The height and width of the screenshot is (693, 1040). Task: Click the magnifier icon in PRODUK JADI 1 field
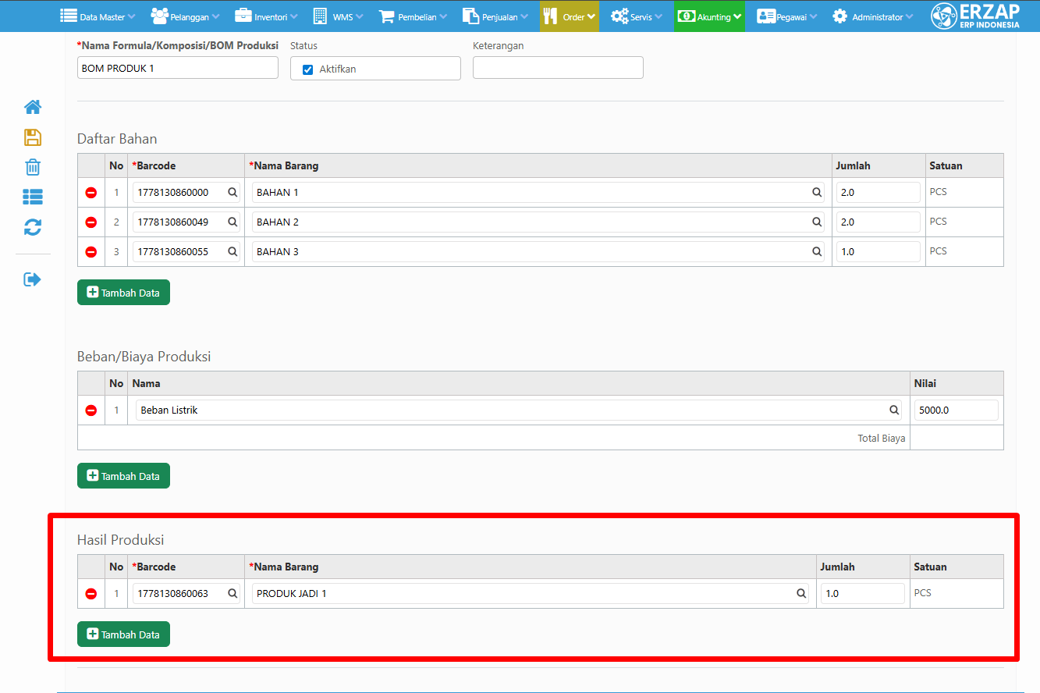pos(801,593)
